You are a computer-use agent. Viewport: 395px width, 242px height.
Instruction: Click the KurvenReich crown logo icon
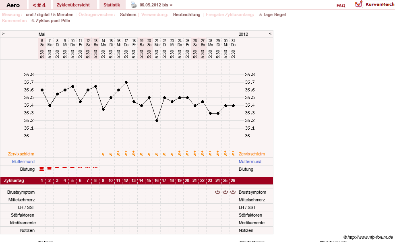(x=358, y=4)
